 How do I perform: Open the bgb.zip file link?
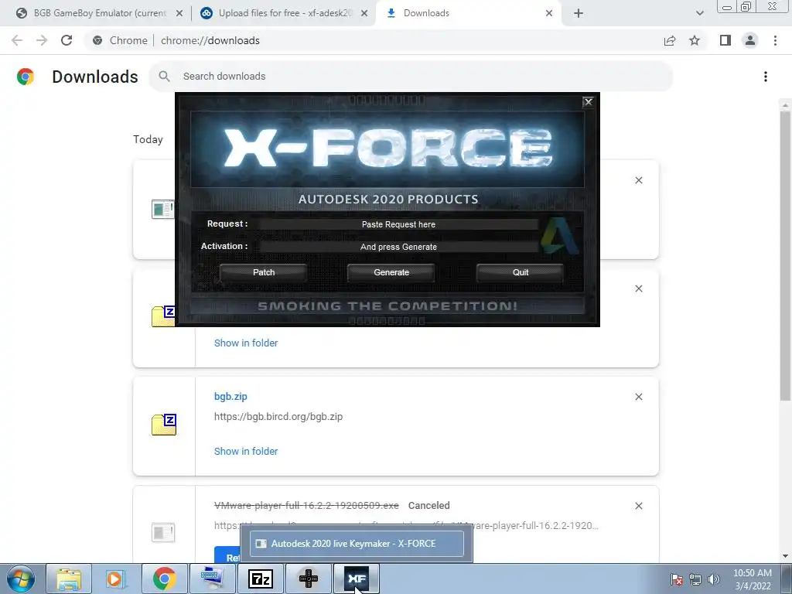coord(230,397)
